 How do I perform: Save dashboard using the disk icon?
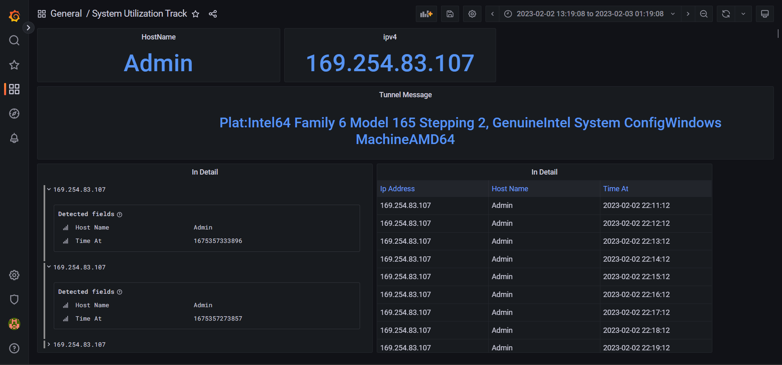tap(450, 14)
